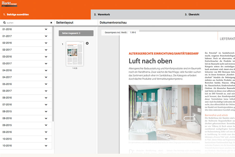Click the '1-3 (3)' page range caption

click(75, 68)
